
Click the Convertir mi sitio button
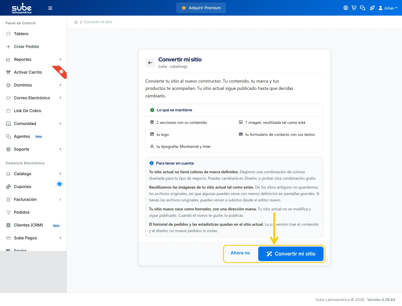(x=291, y=254)
